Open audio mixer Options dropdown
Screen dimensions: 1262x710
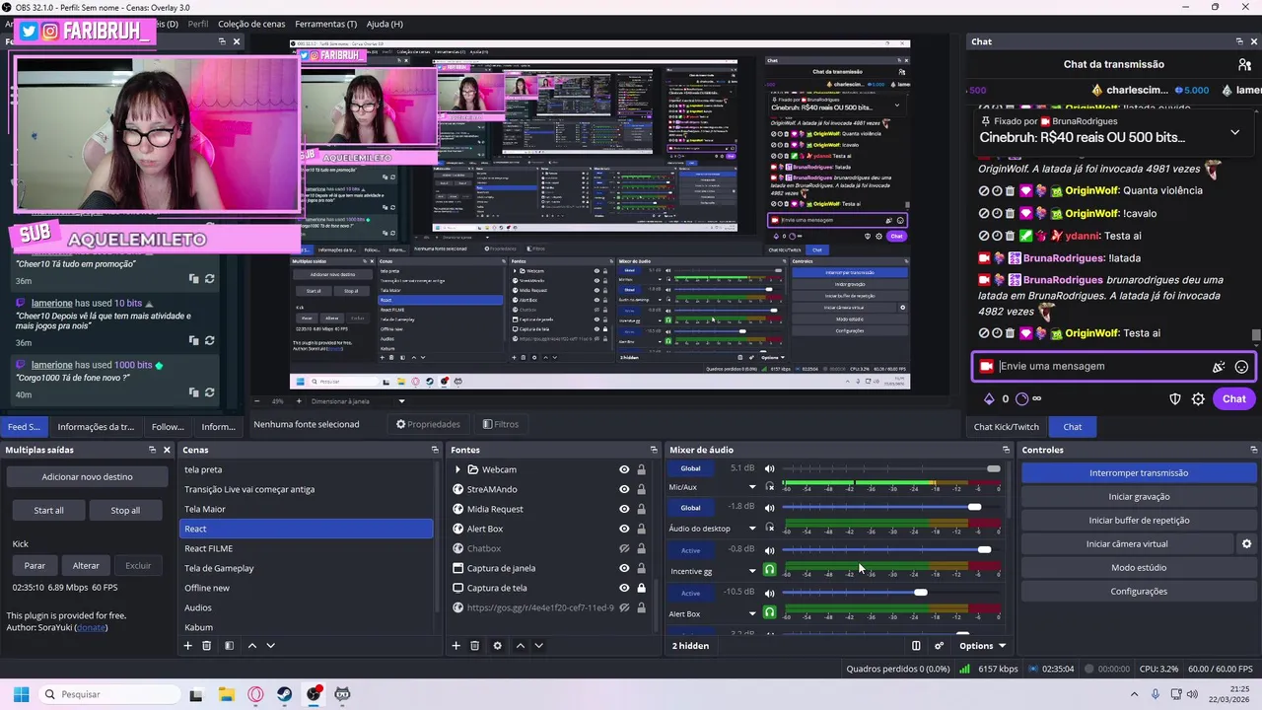coord(982,646)
